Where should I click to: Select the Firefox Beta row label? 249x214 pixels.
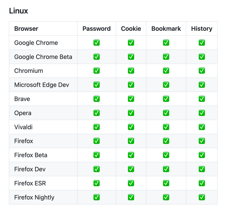pos(31,155)
